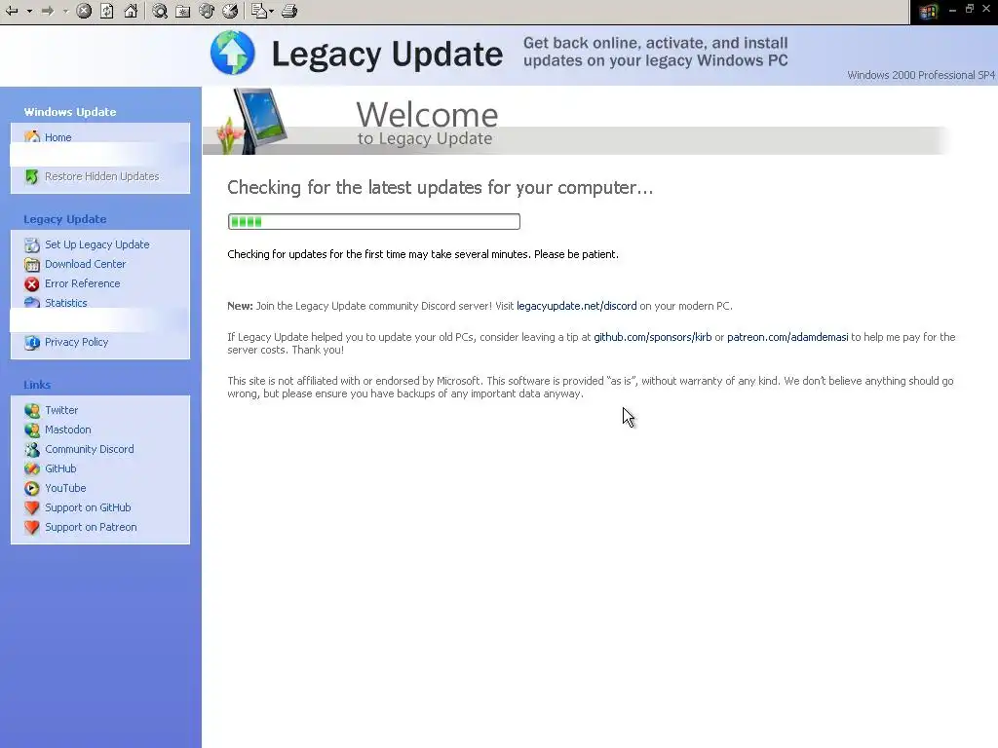Open the GitHub sidebar link
Viewport: 998px width, 748px height.
60,468
